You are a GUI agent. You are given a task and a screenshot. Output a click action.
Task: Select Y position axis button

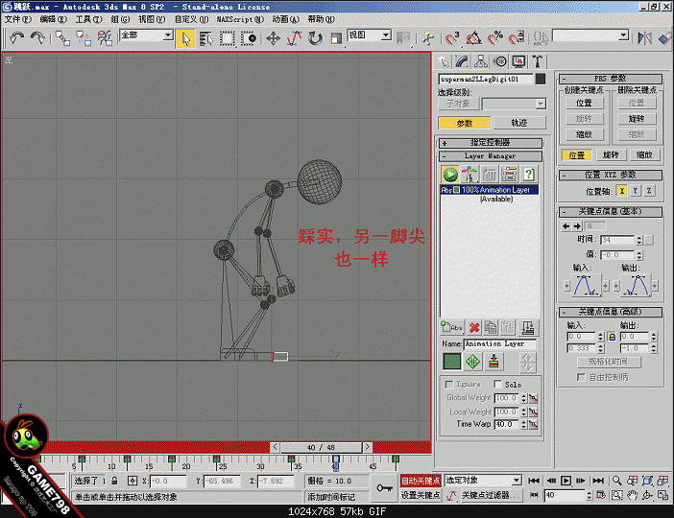[636, 191]
